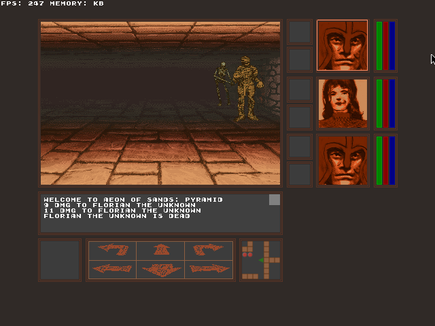Click the move forward arrow
The width and height of the screenshot is (435, 326).
click(160, 251)
